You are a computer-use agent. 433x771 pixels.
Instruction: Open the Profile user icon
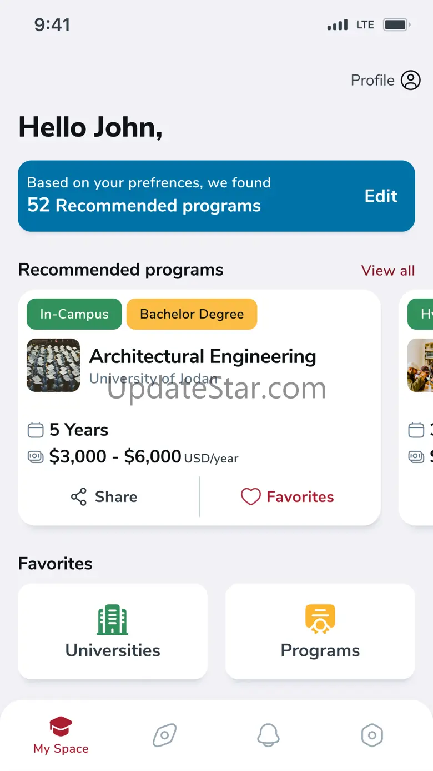point(411,81)
